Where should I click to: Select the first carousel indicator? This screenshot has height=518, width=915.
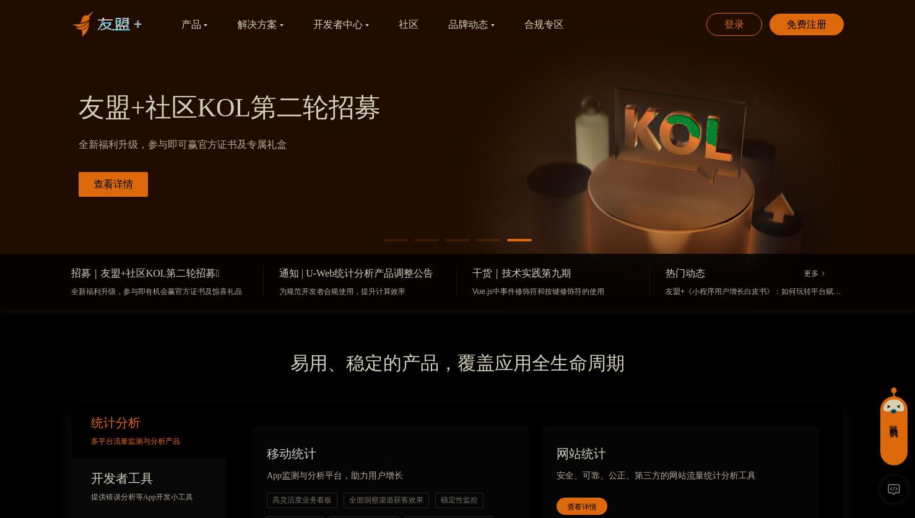pos(396,240)
